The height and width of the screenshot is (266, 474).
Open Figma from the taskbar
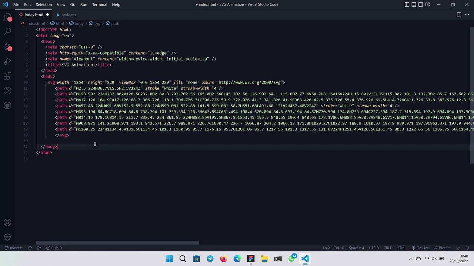(251, 259)
